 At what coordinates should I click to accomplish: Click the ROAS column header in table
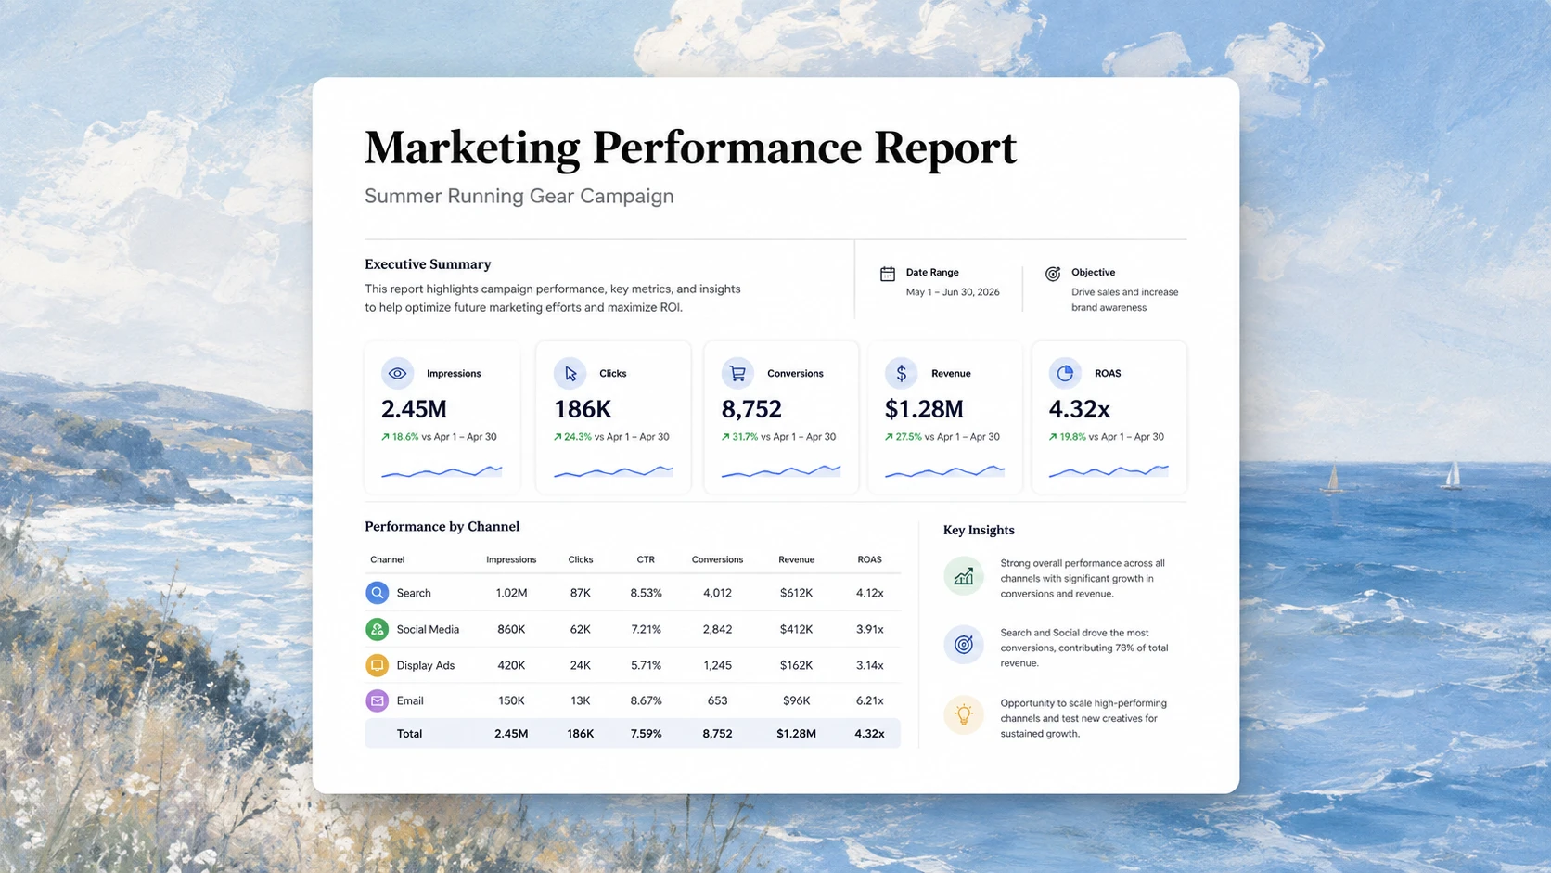point(869,559)
